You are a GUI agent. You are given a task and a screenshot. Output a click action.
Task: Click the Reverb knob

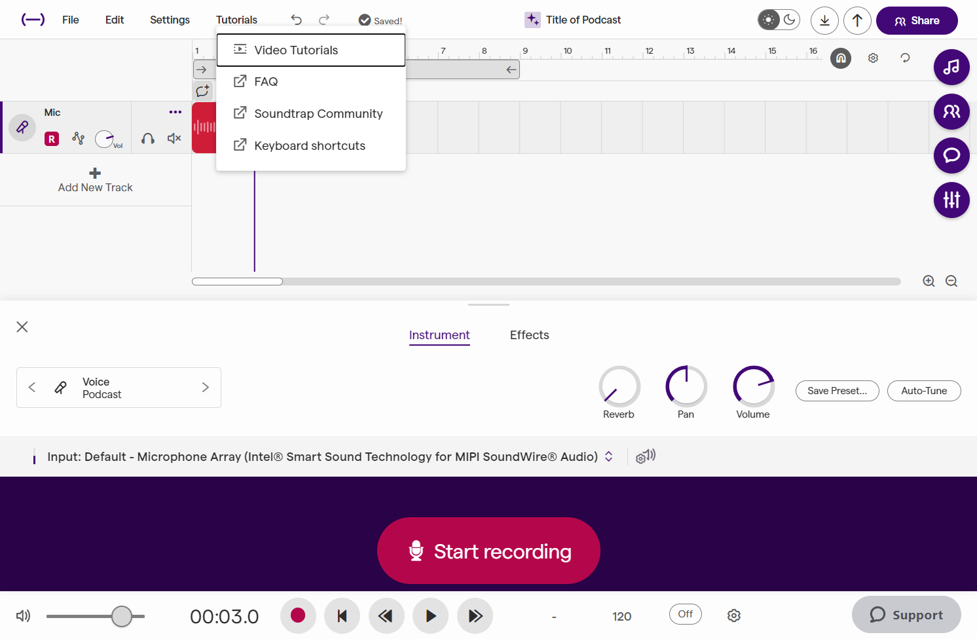pyautogui.click(x=619, y=386)
